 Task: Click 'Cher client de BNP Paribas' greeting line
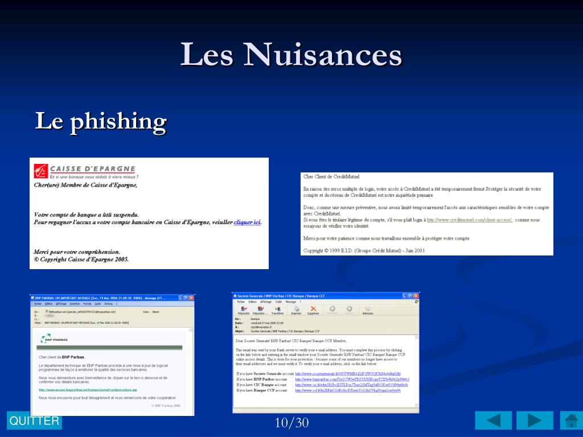click(x=61, y=357)
